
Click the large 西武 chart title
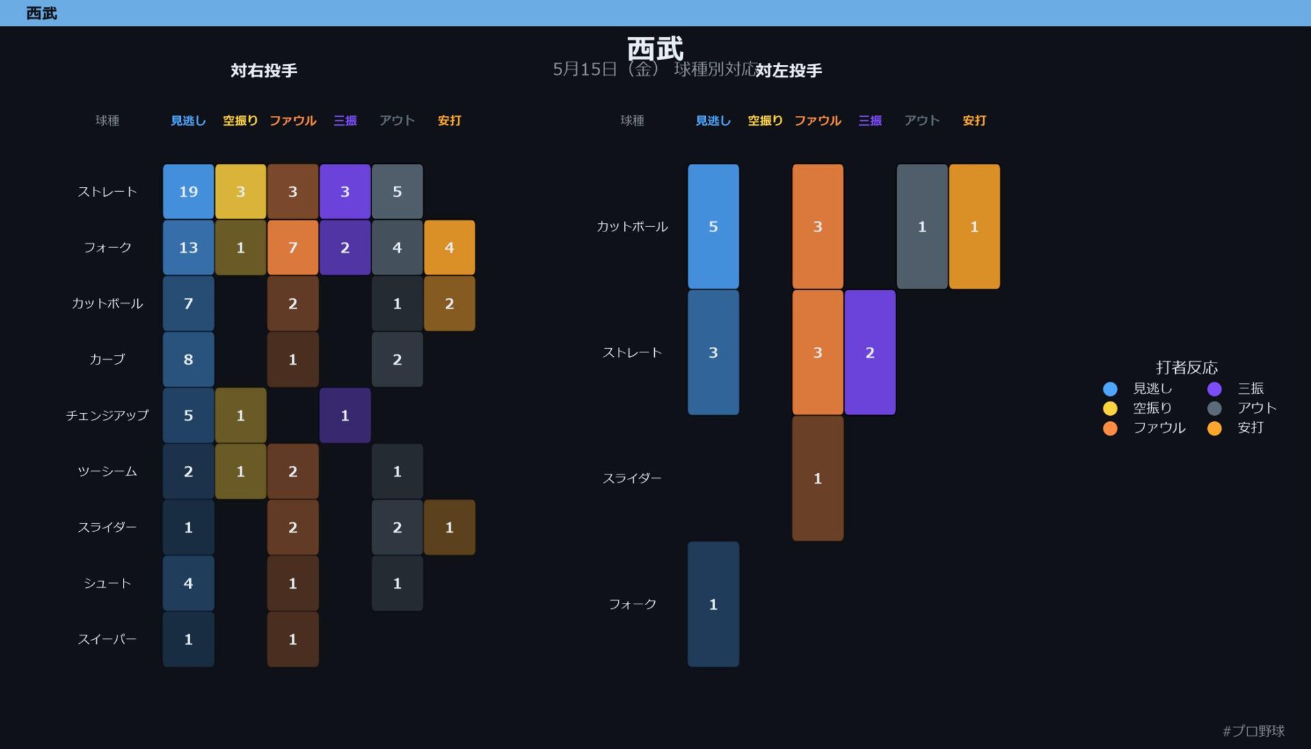(x=655, y=48)
